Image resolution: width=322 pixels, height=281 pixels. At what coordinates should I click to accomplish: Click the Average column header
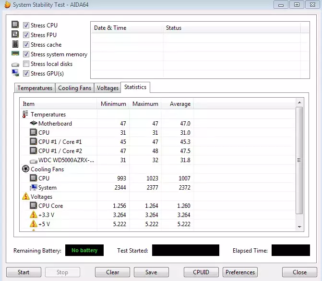pyautogui.click(x=178, y=104)
